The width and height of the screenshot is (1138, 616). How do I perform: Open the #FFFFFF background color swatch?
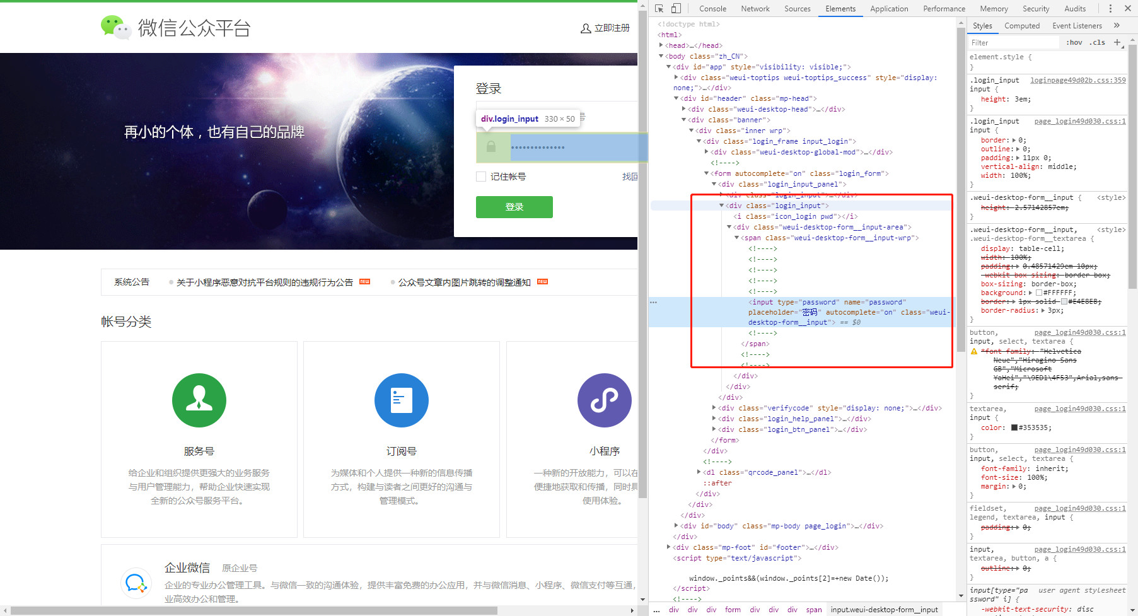point(1039,293)
